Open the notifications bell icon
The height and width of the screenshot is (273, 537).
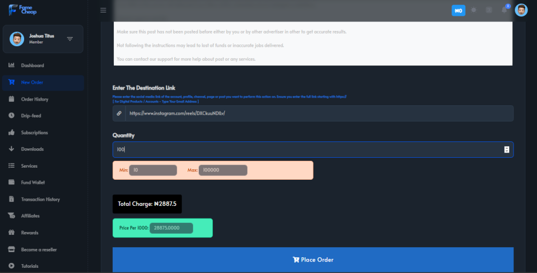(x=504, y=10)
